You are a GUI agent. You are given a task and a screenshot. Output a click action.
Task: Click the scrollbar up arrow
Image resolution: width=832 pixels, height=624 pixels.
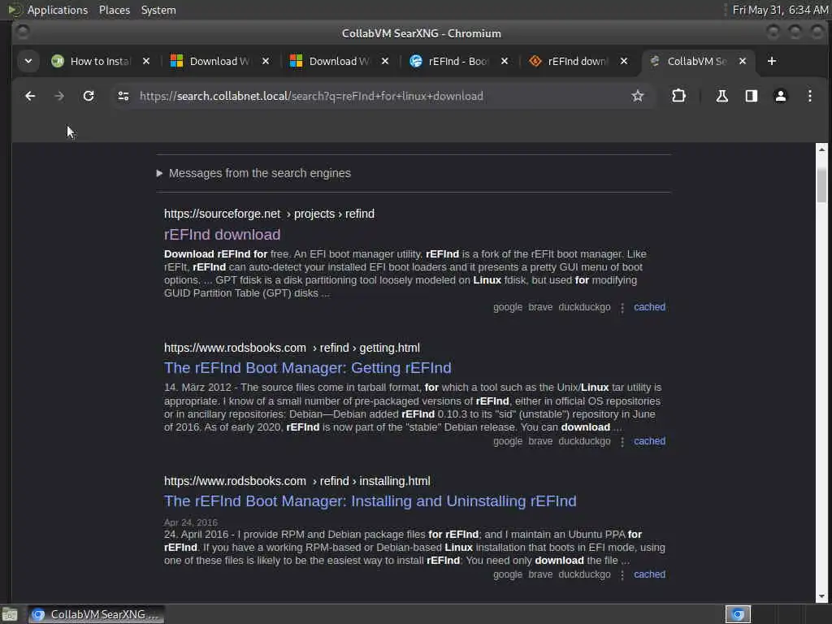click(x=821, y=149)
